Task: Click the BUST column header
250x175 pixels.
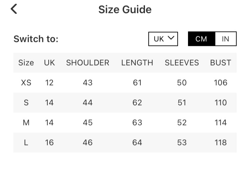Action: point(220,63)
